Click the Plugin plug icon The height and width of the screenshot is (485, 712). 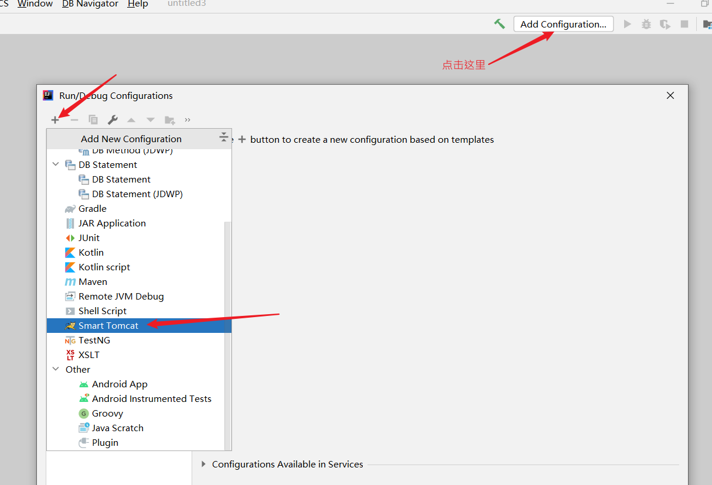tap(84, 443)
